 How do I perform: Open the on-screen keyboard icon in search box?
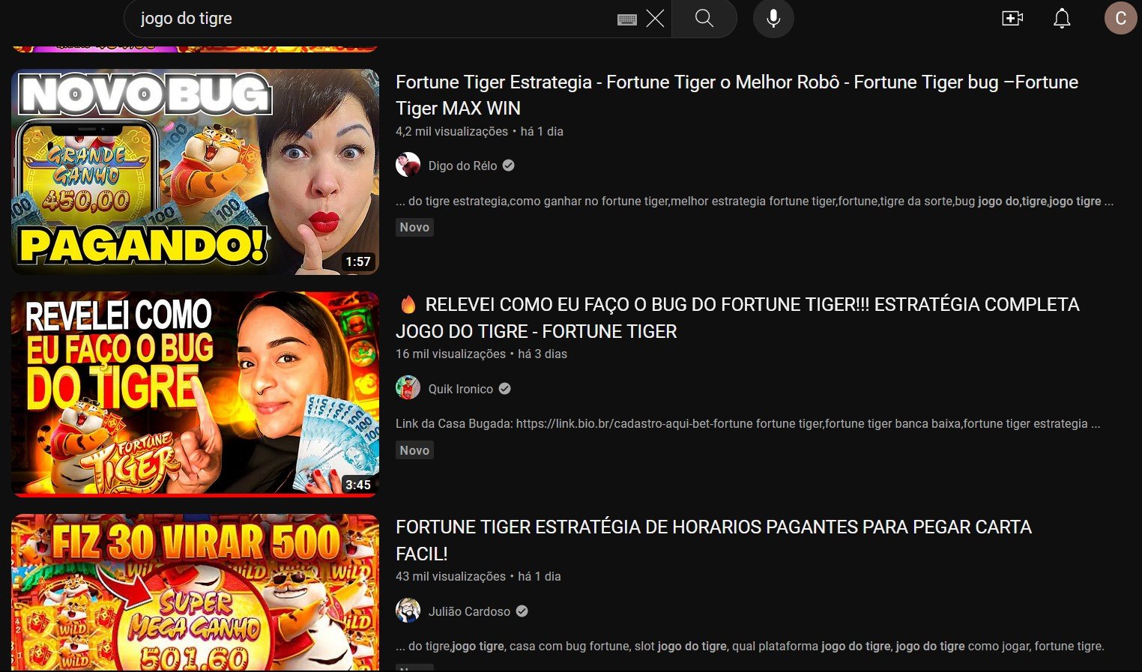point(627,19)
